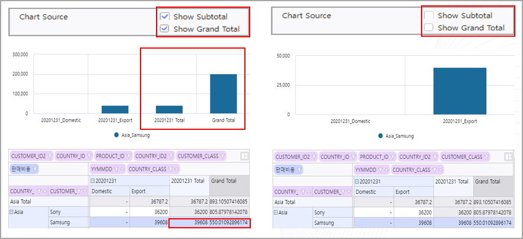Viewport: 523px width, 239px height.
Task: Check the unchecked Show Grand Total checkbox
Action: click(x=429, y=28)
